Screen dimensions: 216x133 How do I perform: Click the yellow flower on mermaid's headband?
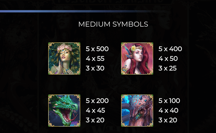click(134, 48)
